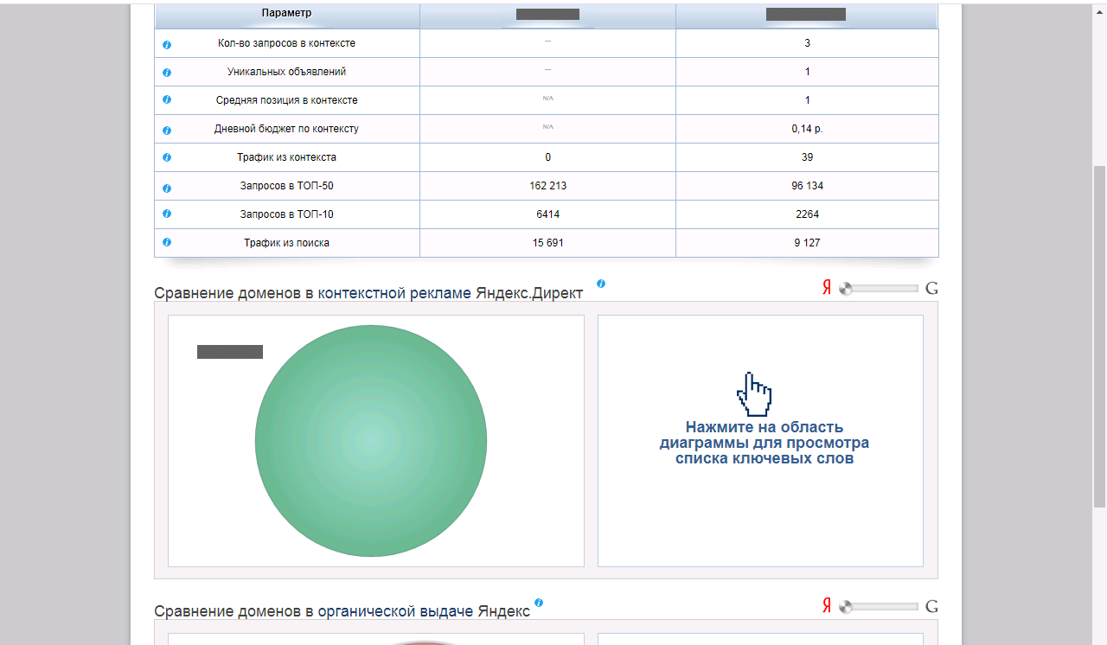This screenshot has width=1107, height=645.
Task: Click the 'Трафик из поиска' row label
Action: pos(287,243)
